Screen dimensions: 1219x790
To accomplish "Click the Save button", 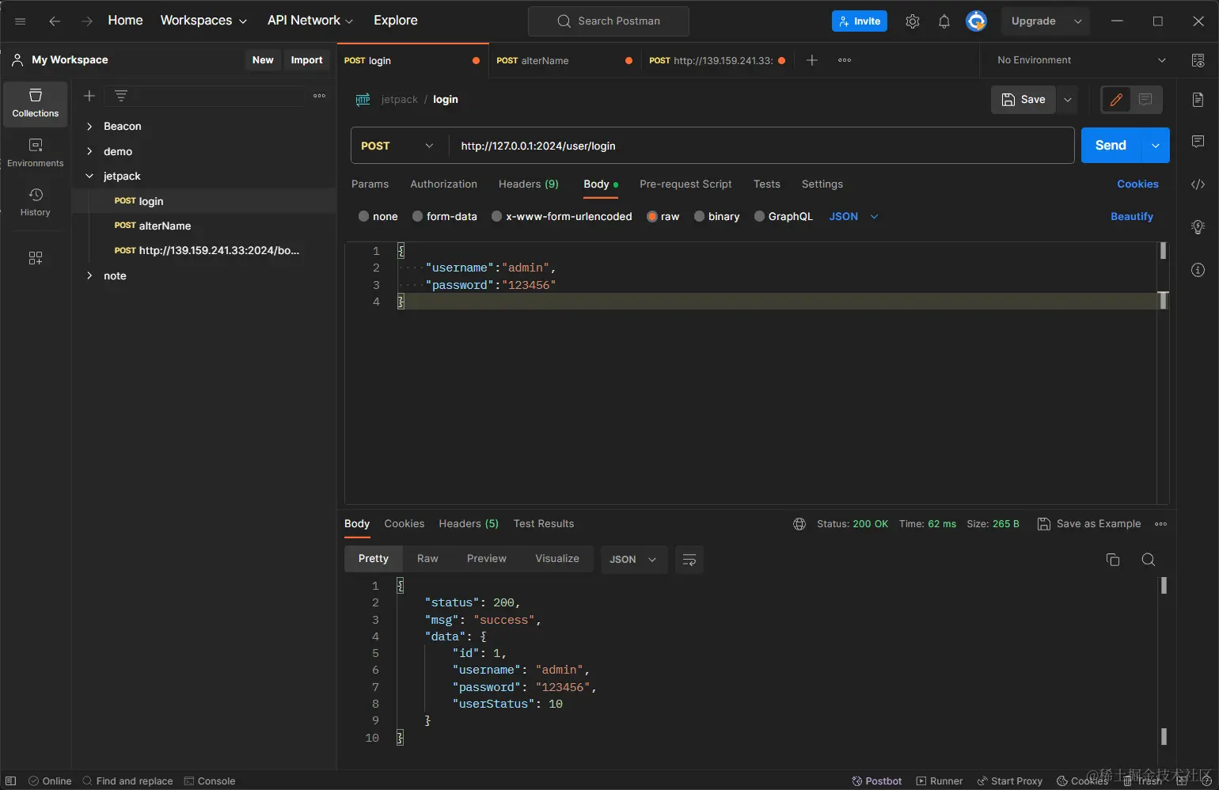I will point(1023,100).
